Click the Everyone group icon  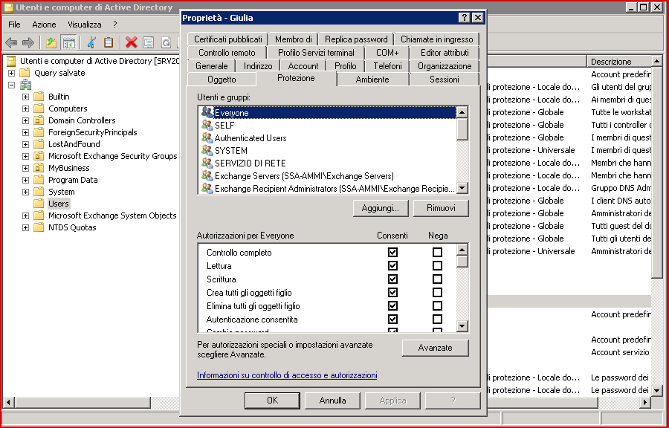(x=207, y=112)
